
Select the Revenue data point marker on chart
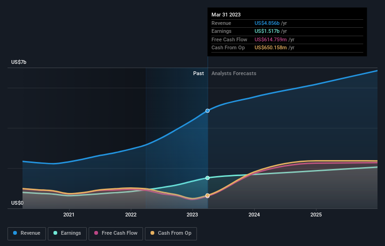click(207, 111)
